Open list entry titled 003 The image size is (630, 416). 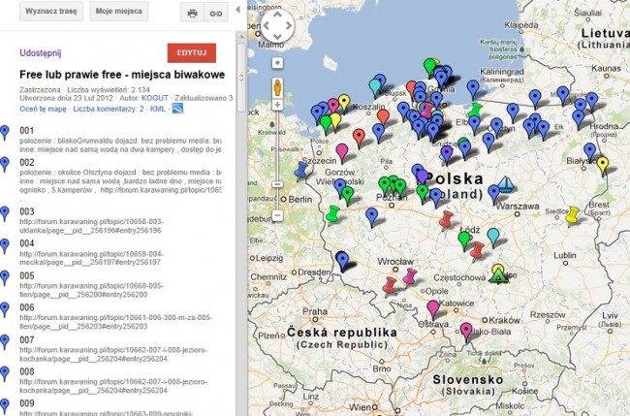[x=27, y=211]
